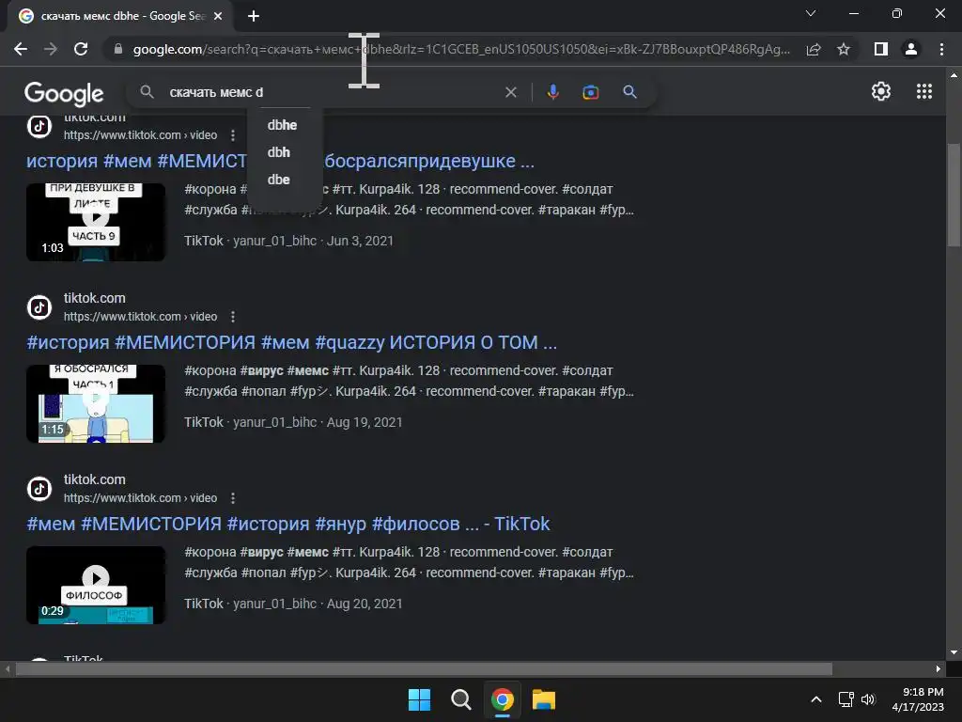Open more options for Aug 19 result
The image size is (962, 722).
point(233,317)
